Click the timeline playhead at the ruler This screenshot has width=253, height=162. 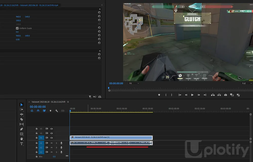click(70, 111)
